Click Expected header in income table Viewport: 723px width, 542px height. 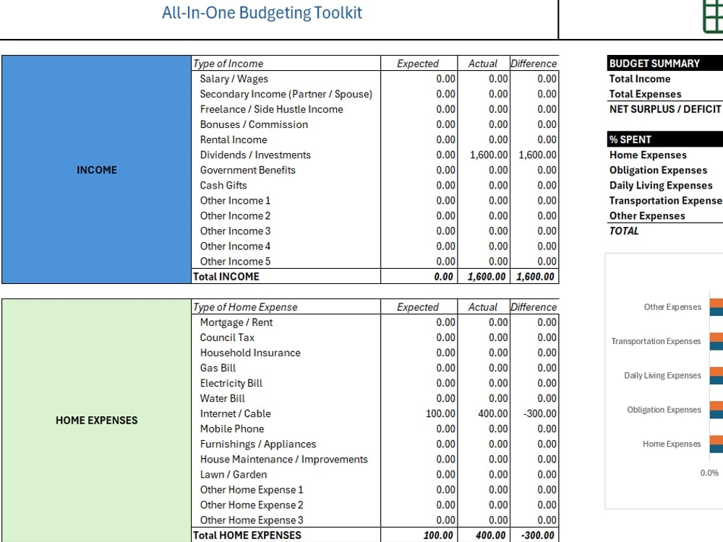point(418,64)
